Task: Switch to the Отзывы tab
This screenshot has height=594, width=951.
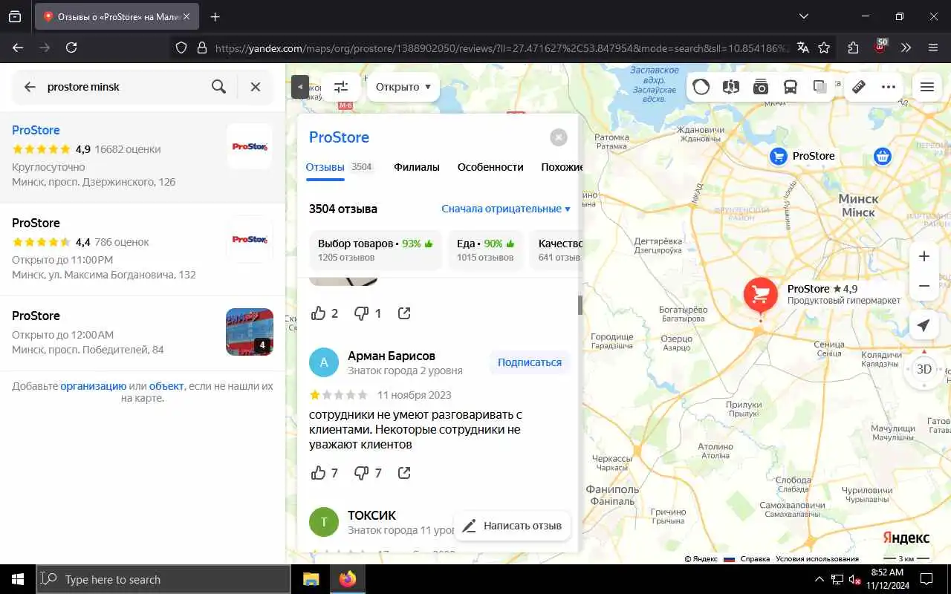Action: 325,167
